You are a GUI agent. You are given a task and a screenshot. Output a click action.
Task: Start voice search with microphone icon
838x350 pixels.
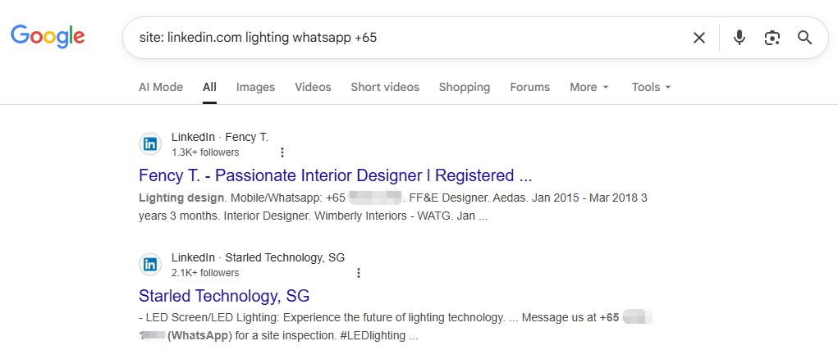[x=740, y=38]
